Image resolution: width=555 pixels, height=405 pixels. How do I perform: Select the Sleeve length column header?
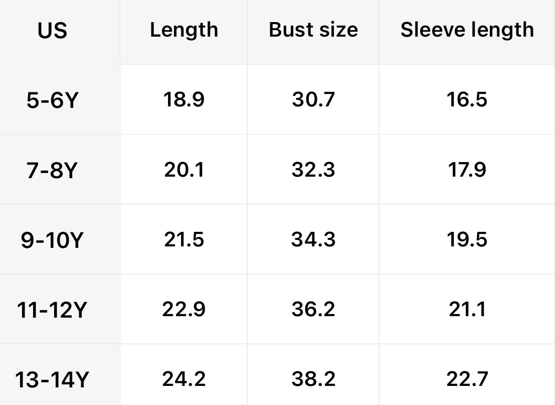pos(467,30)
